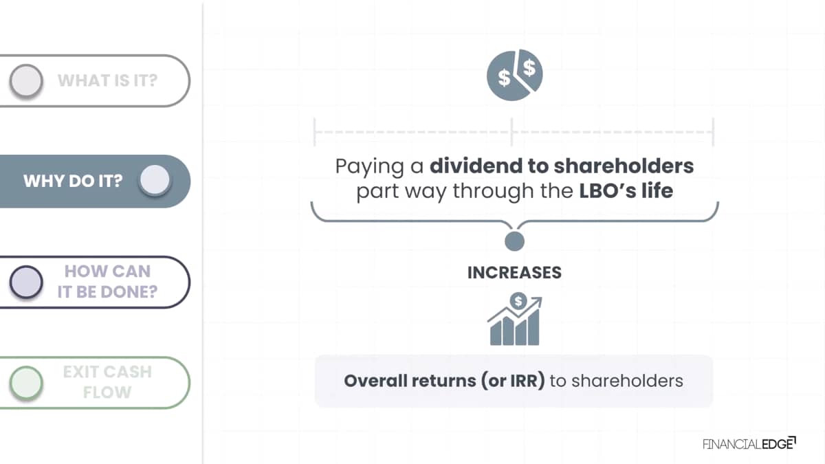This screenshot has width=825, height=464.
Task: Click the bold 'LBO's life' text
Action: 626,190
